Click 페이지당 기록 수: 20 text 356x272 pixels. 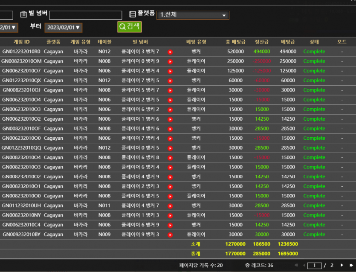point(201,266)
